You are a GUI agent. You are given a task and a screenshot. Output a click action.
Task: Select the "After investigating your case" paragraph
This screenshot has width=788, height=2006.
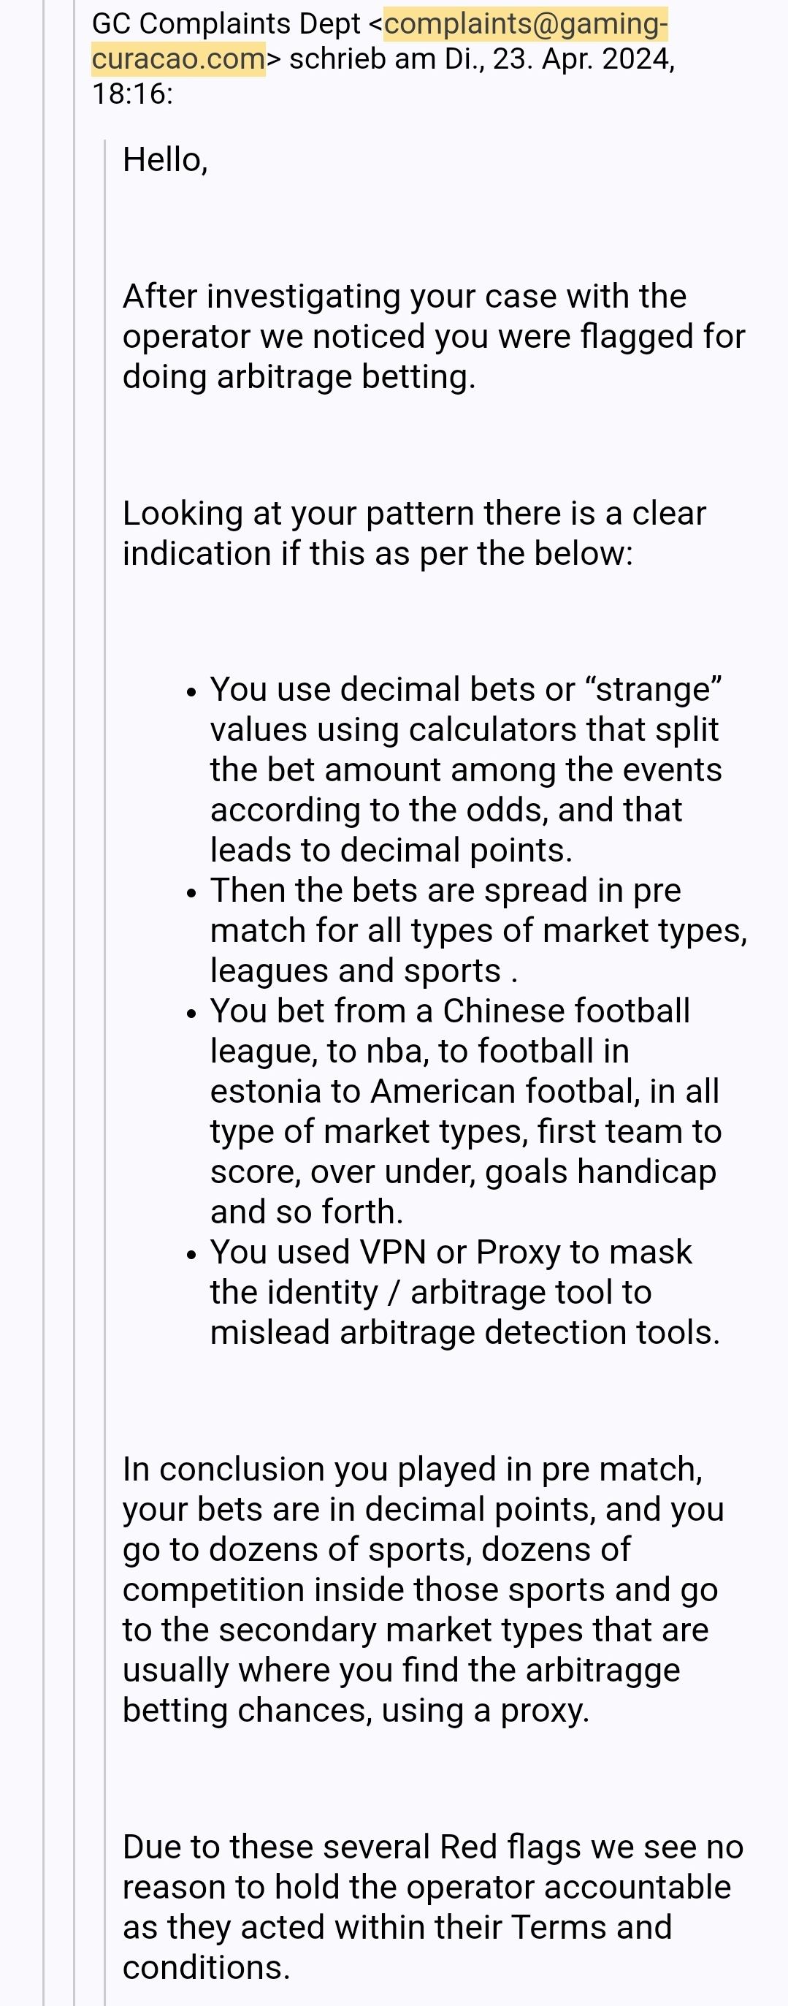click(432, 336)
